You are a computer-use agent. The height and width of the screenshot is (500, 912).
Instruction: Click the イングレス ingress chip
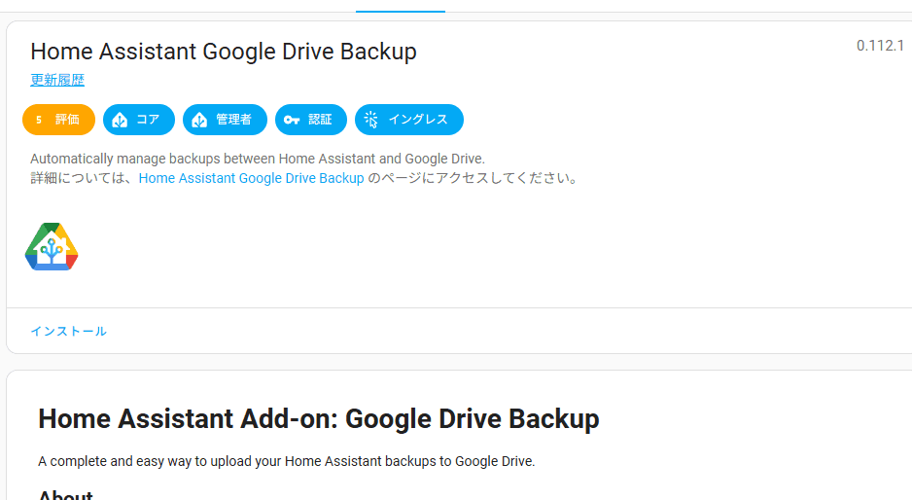pyautogui.click(x=409, y=120)
